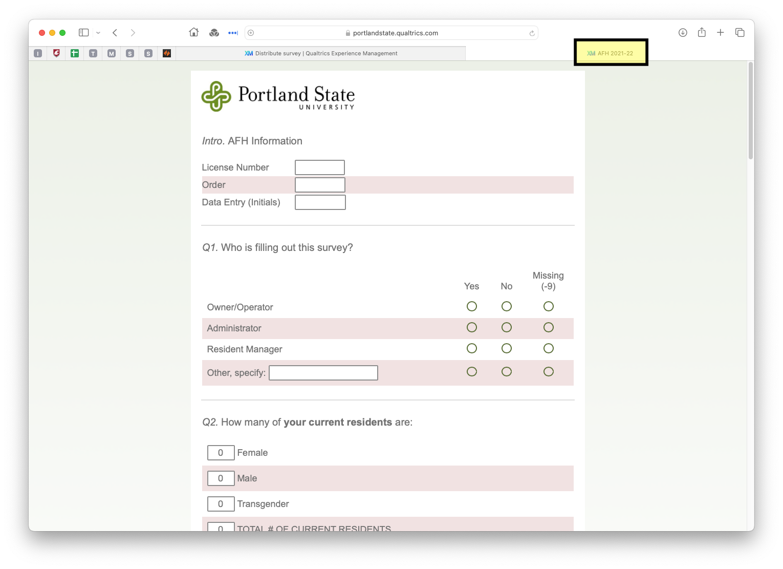Screen dimensions: 783x569
Task: Click the 'Q1. Who is filling out this survey?' heading
Action: [277, 247]
